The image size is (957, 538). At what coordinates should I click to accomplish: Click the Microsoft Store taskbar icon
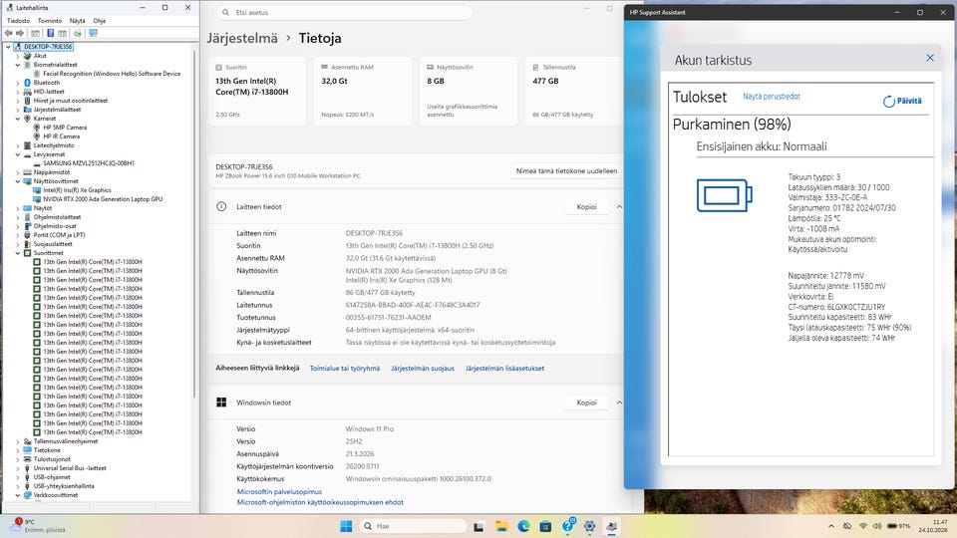coord(545,526)
